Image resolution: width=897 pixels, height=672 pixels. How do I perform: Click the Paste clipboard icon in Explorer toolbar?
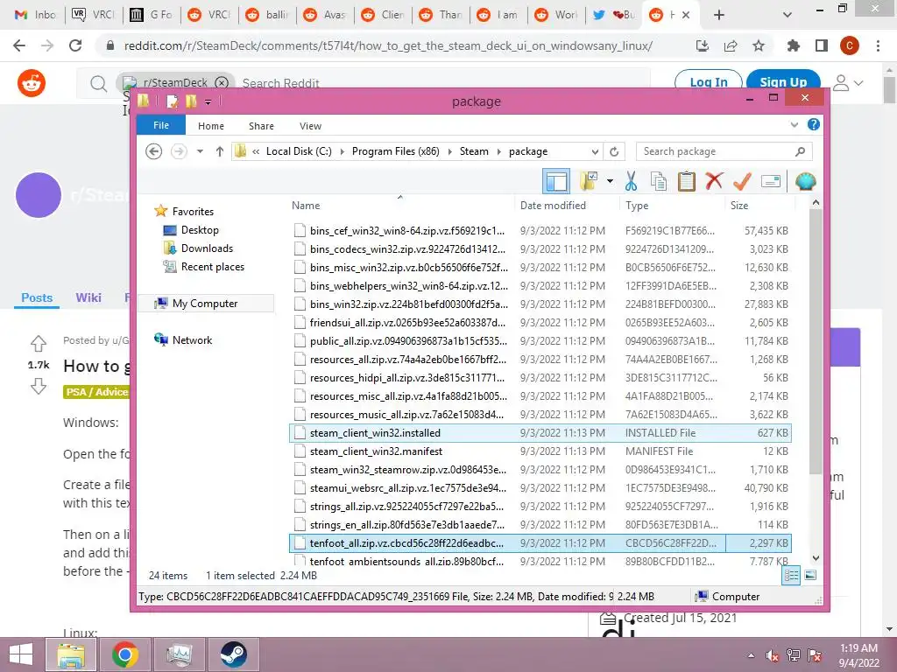tap(687, 182)
